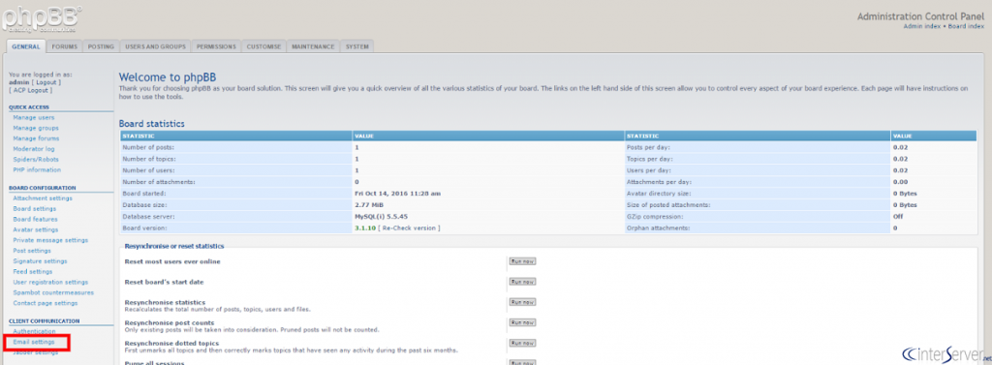Open Board settings link
Viewport: 992px width, 365px height.
pos(34,209)
